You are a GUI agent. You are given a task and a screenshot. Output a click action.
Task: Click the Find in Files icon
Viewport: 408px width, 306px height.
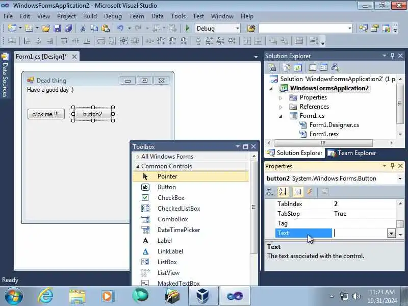click(x=251, y=28)
